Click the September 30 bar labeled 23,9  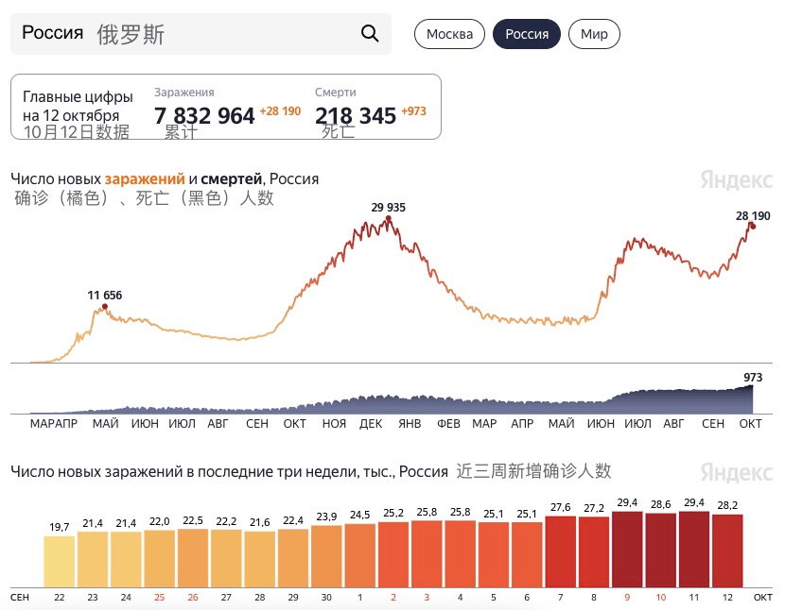click(326, 556)
